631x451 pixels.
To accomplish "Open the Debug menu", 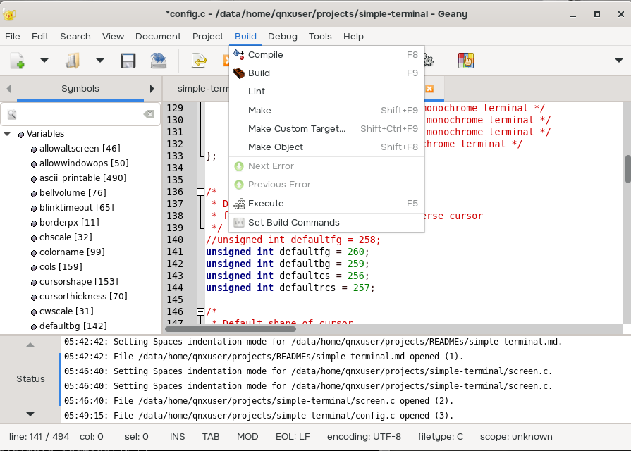I will pyautogui.click(x=282, y=37).
